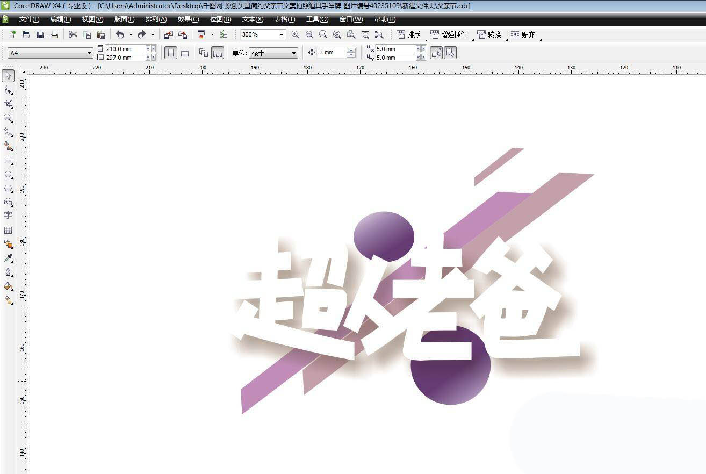
Task: Open the A4 paper size dropdown
Action: (x=90, y=53)
